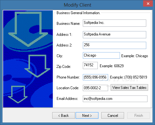Click the 'Business General Information.' group title
This screenshot has height=125, width=155.
(78, 13)
